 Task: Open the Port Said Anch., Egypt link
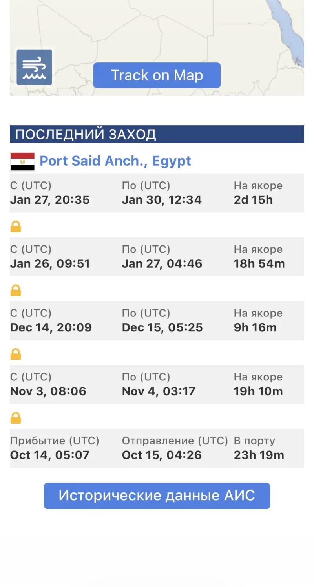tap(115, 161)
